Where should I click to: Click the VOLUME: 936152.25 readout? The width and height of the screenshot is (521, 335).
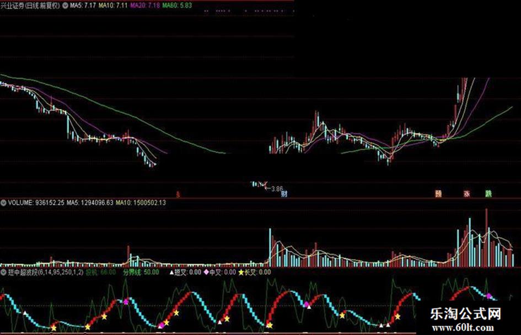pyautogui.click(x=36, y=202)
